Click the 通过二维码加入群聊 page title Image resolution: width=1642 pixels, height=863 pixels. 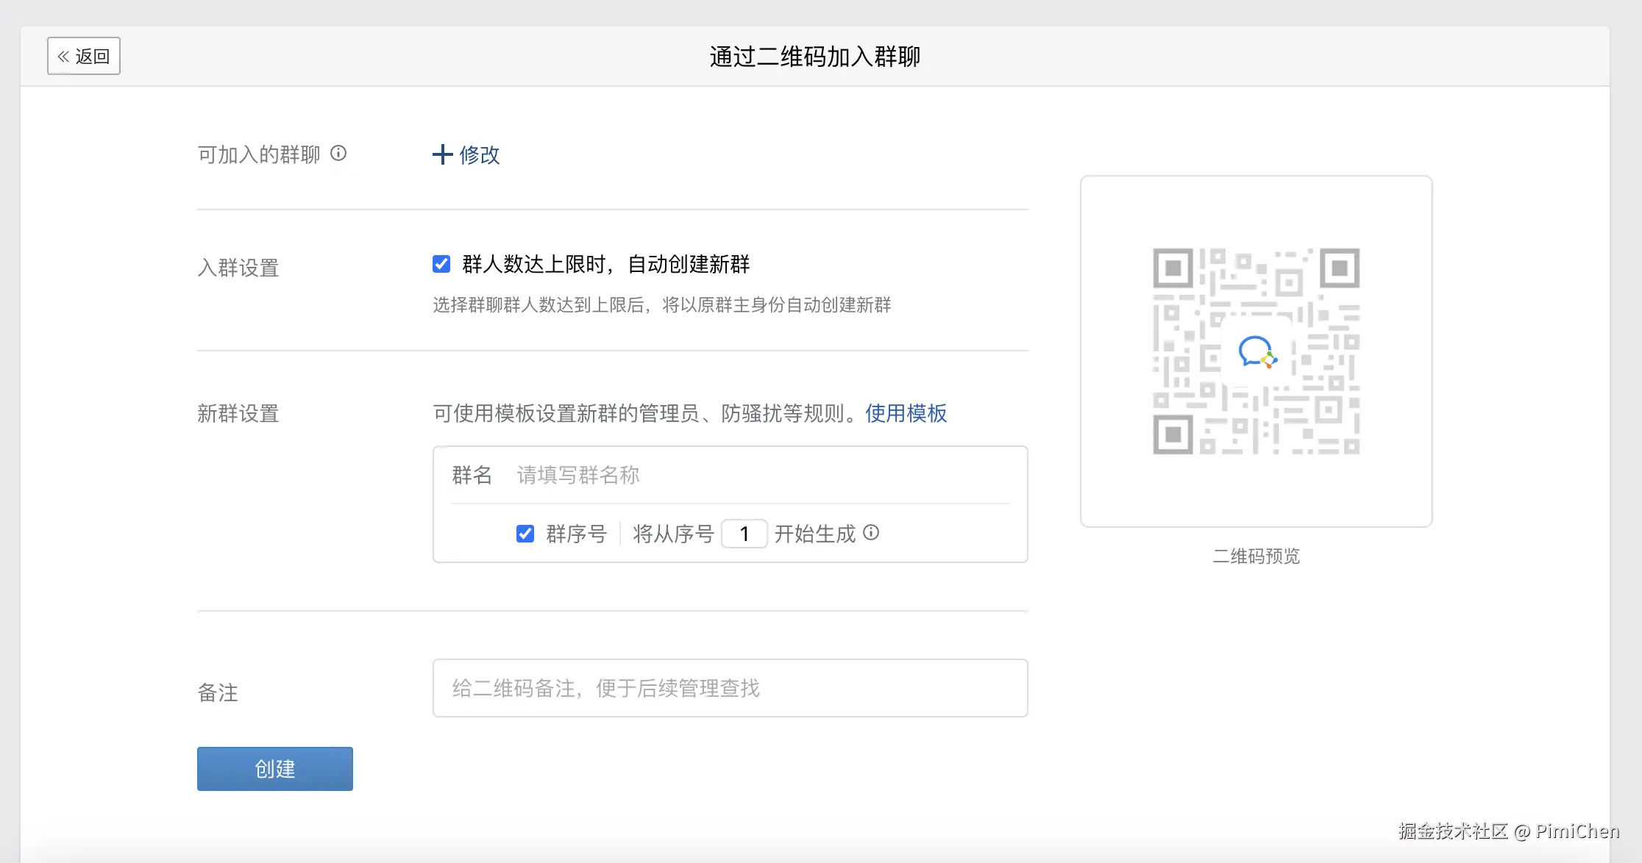click(814, 57)
